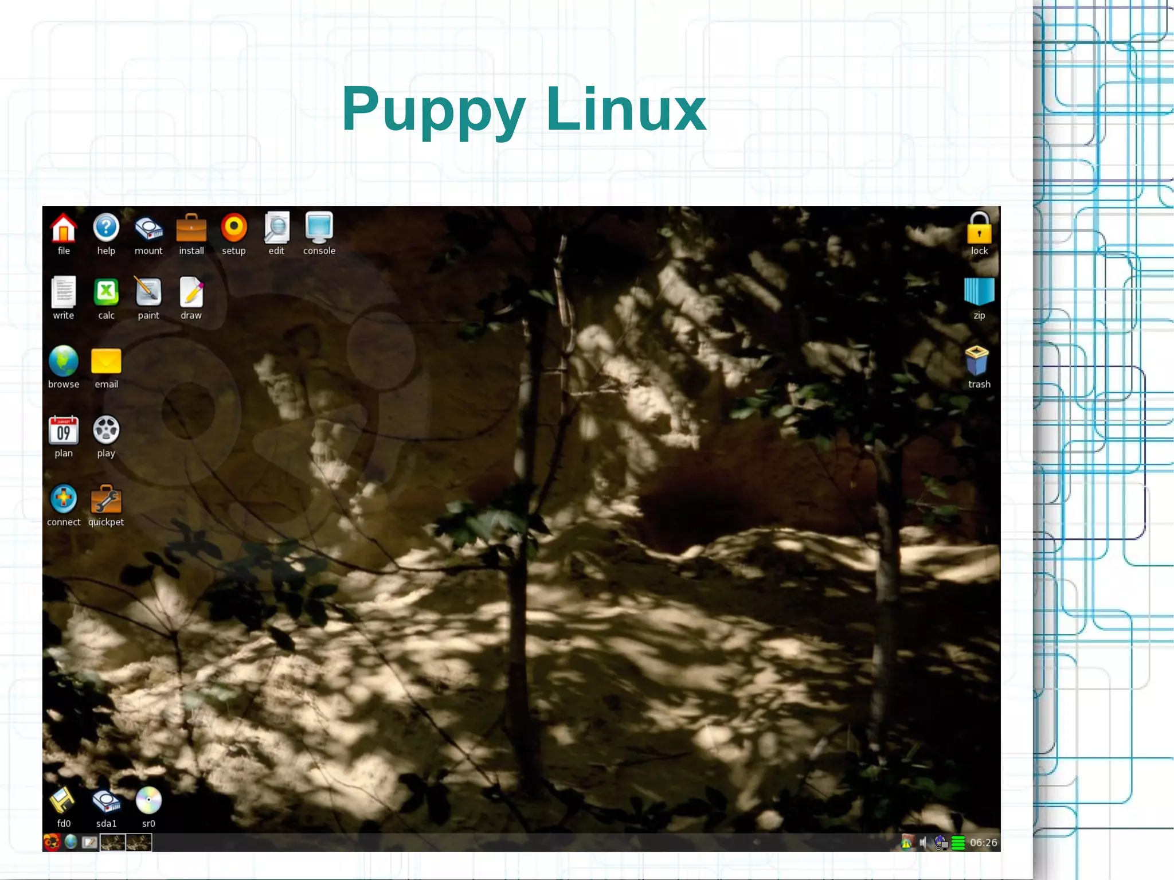The image size is (1174, 880).
Task: Open the taskbar start menu button
Action: 52,842
